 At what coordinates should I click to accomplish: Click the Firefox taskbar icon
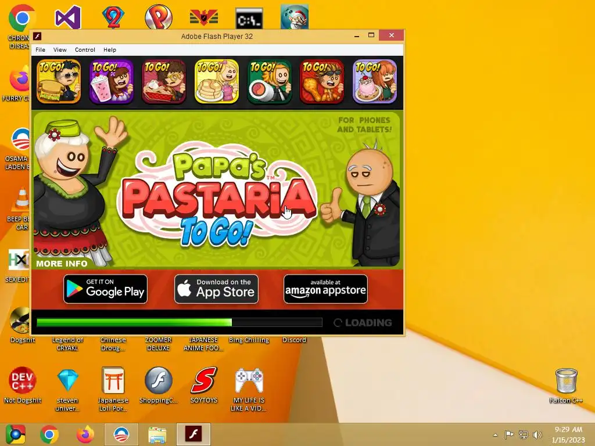tap(85, 434)
